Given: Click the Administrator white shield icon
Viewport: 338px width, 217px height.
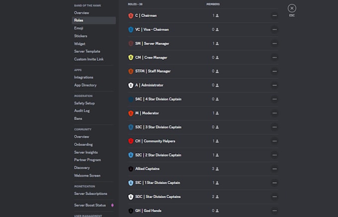Looking at the screenshot, I should pyautogui.click(x=131, y=85).
